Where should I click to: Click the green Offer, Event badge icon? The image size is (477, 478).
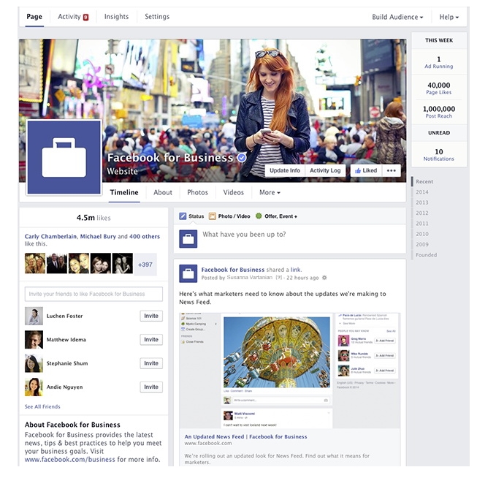(x=259, y=216)
